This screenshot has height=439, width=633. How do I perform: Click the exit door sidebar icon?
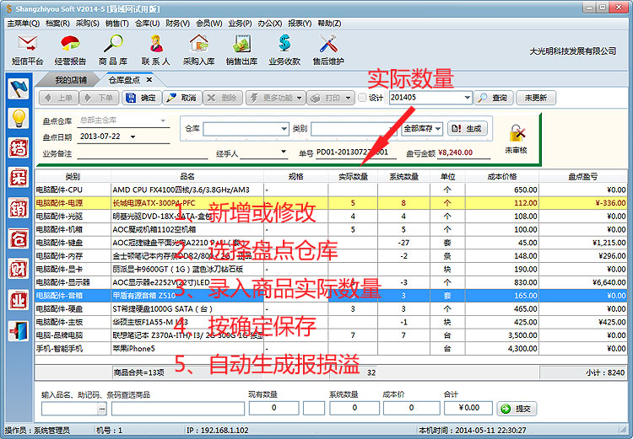click(19, 331)
